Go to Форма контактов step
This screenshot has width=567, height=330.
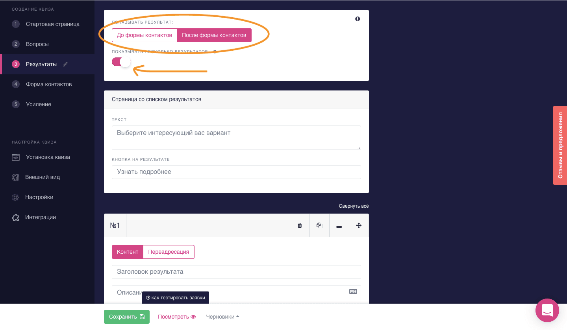[49, 84]
